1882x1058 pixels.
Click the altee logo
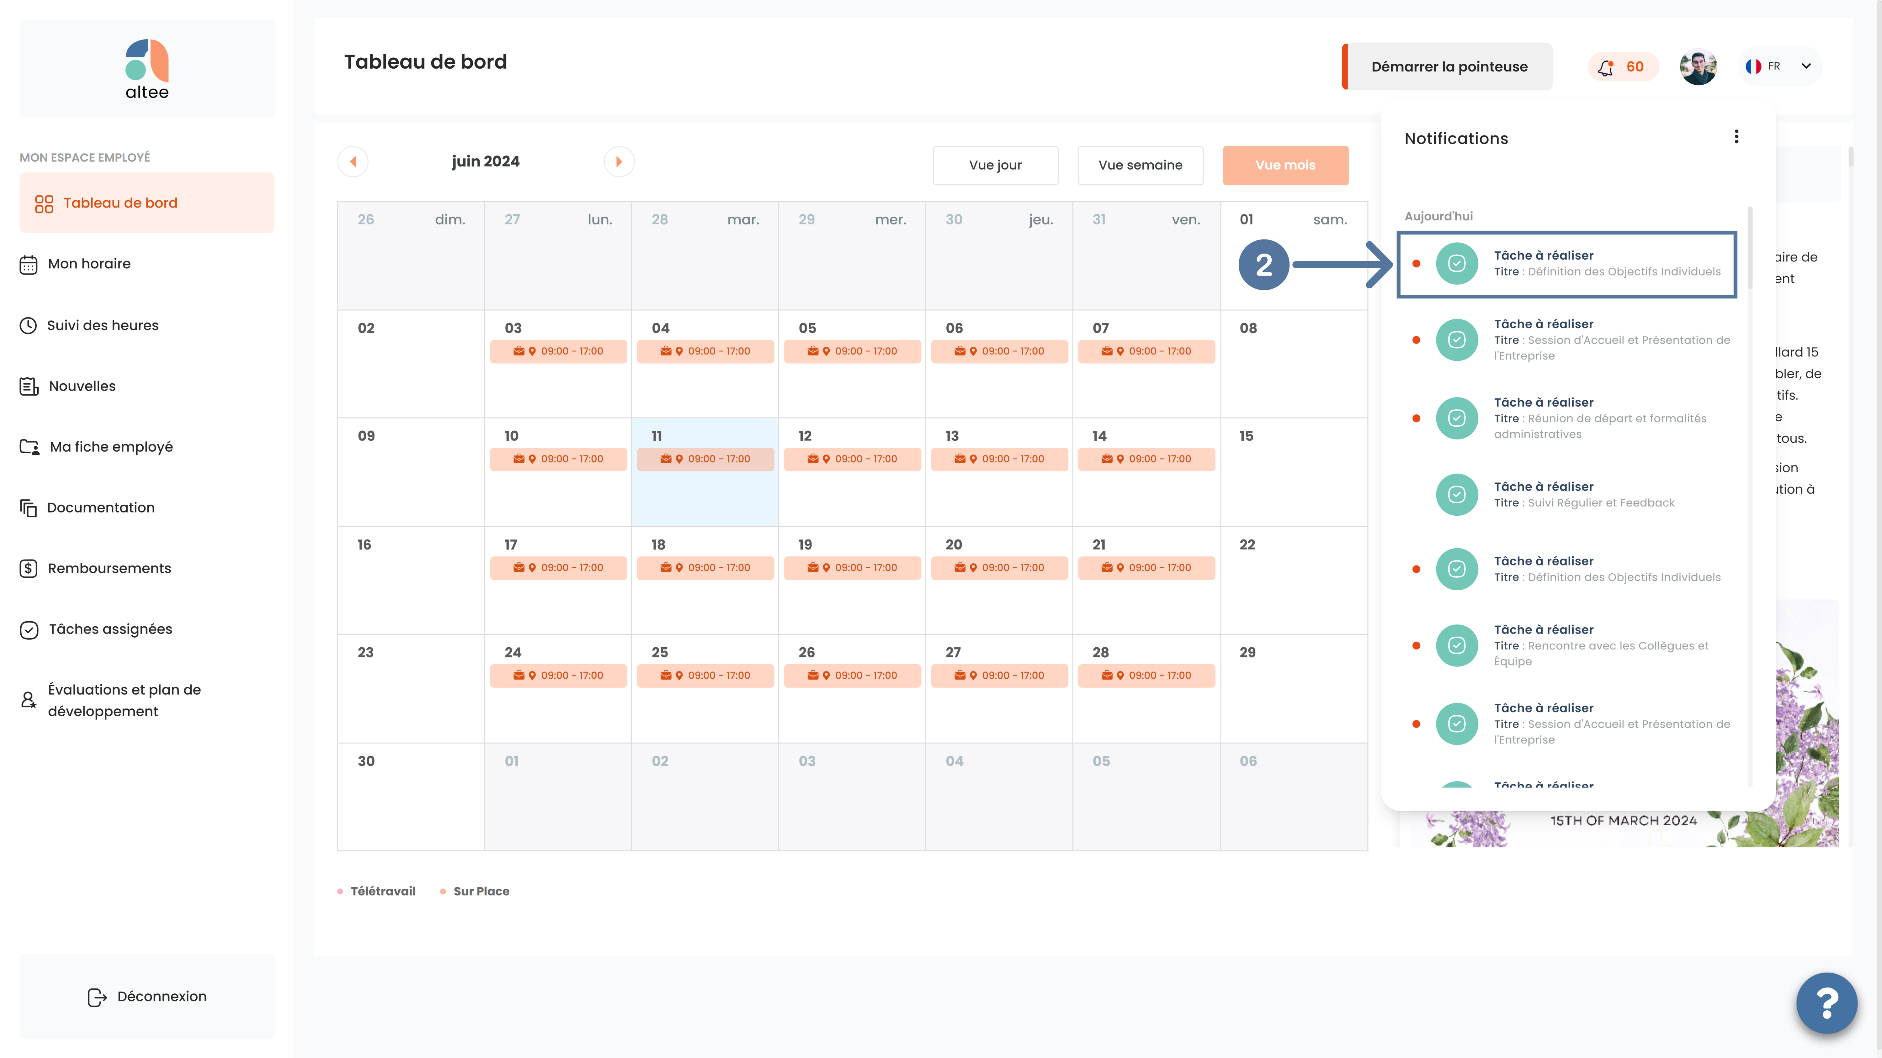click(147, 69)
